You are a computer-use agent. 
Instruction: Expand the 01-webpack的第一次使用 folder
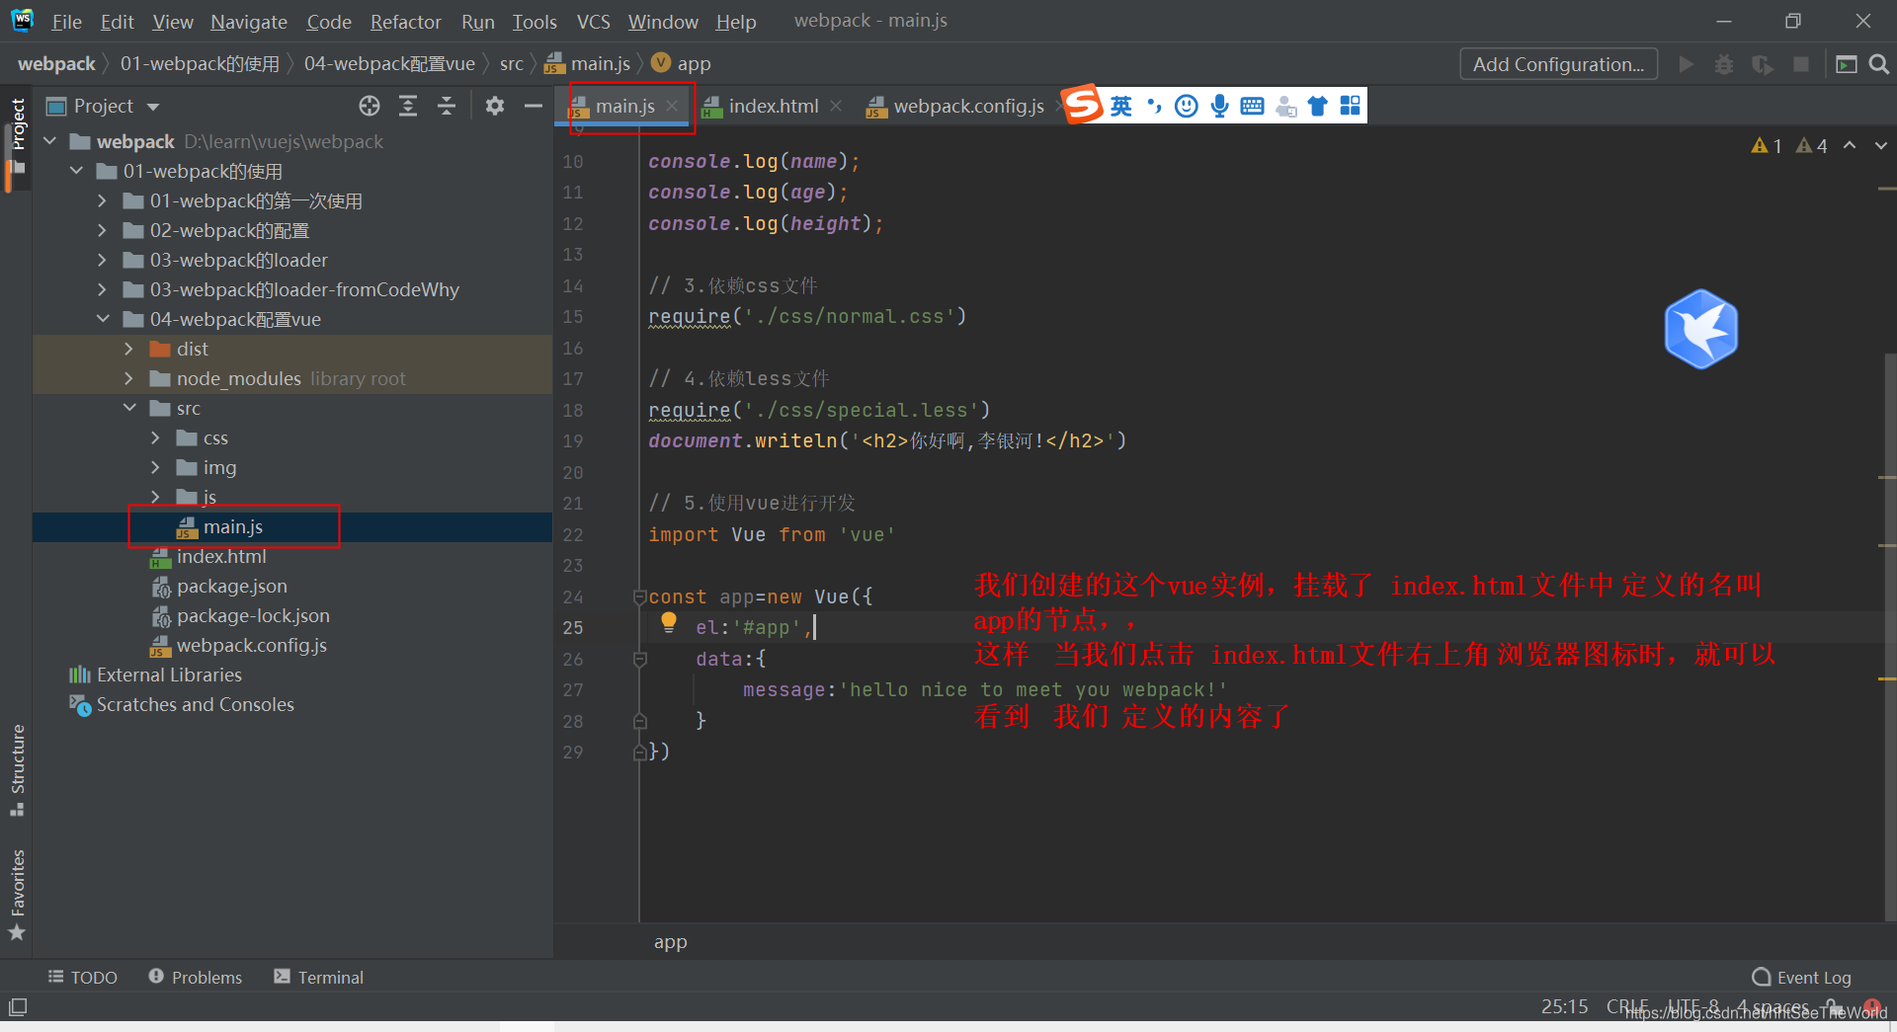click(103, 200)
